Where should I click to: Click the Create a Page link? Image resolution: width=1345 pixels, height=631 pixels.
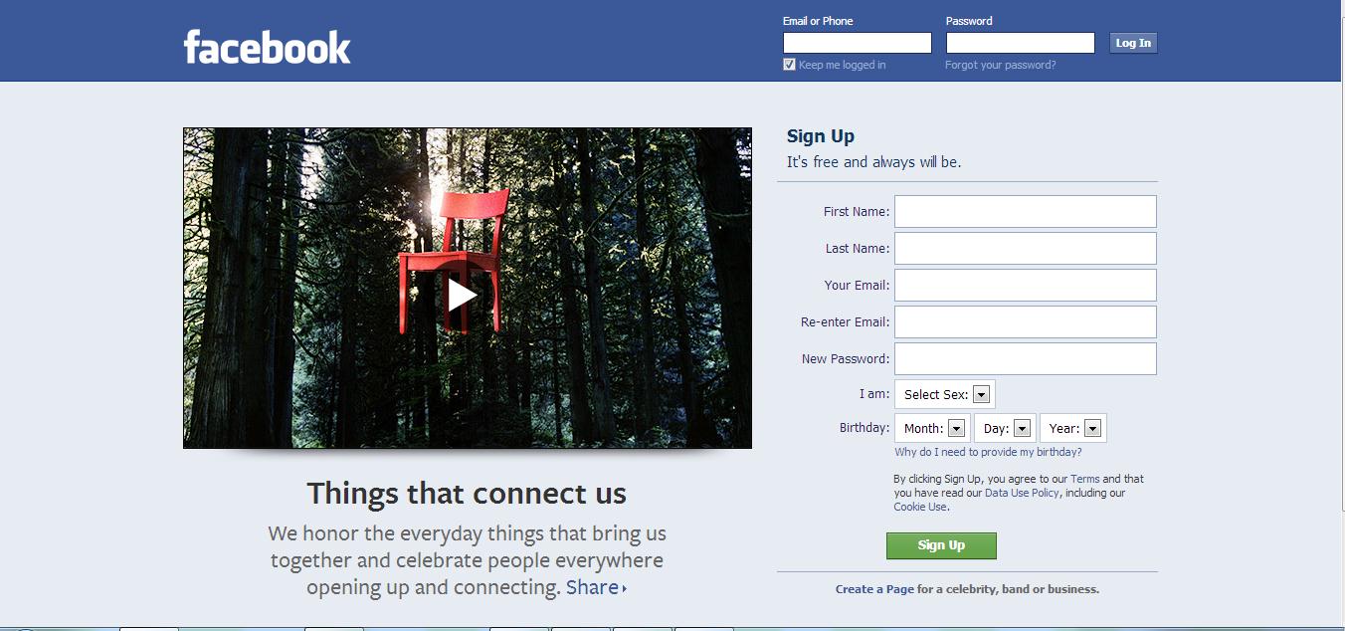874,589
